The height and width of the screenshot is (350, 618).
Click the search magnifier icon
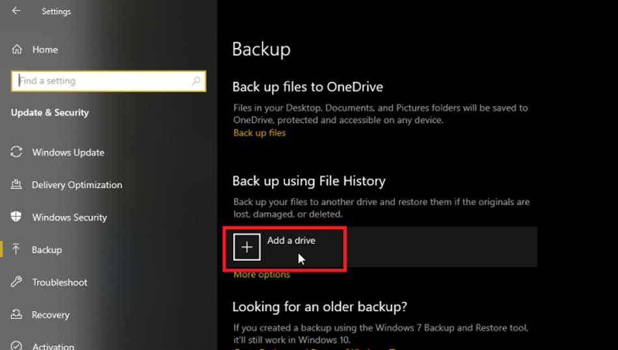(x=196, y=81)
